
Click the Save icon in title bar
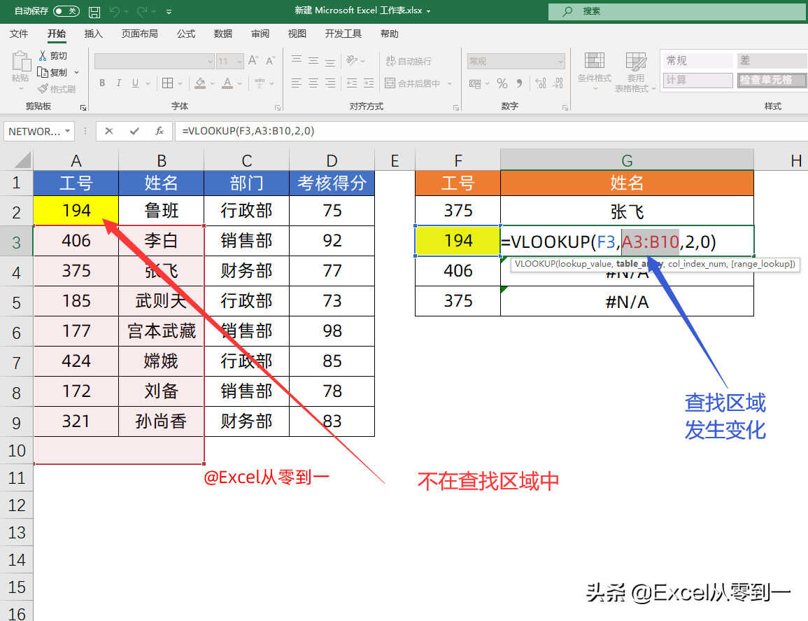tap(94, 11)
